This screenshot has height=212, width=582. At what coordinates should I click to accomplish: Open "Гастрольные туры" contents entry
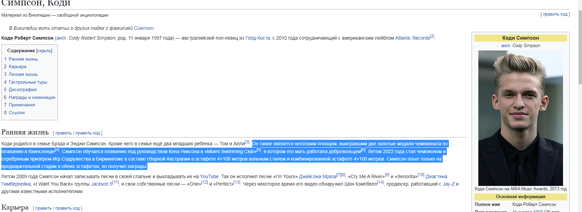28,82
